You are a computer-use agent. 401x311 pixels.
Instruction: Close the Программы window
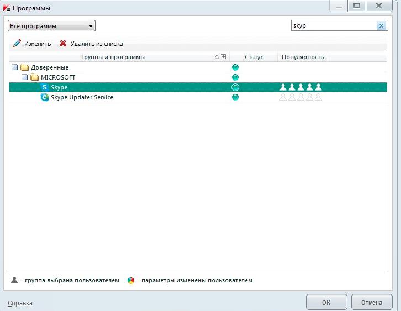click(379, 6)
